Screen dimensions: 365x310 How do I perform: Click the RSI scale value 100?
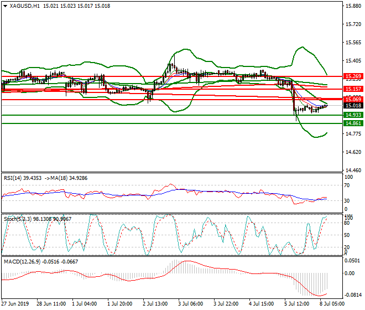coord(348,177)
